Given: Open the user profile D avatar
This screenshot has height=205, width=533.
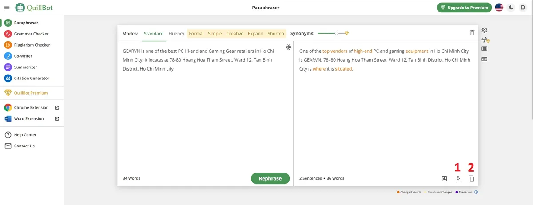Looking at the screenshot, I should point(523,8).
